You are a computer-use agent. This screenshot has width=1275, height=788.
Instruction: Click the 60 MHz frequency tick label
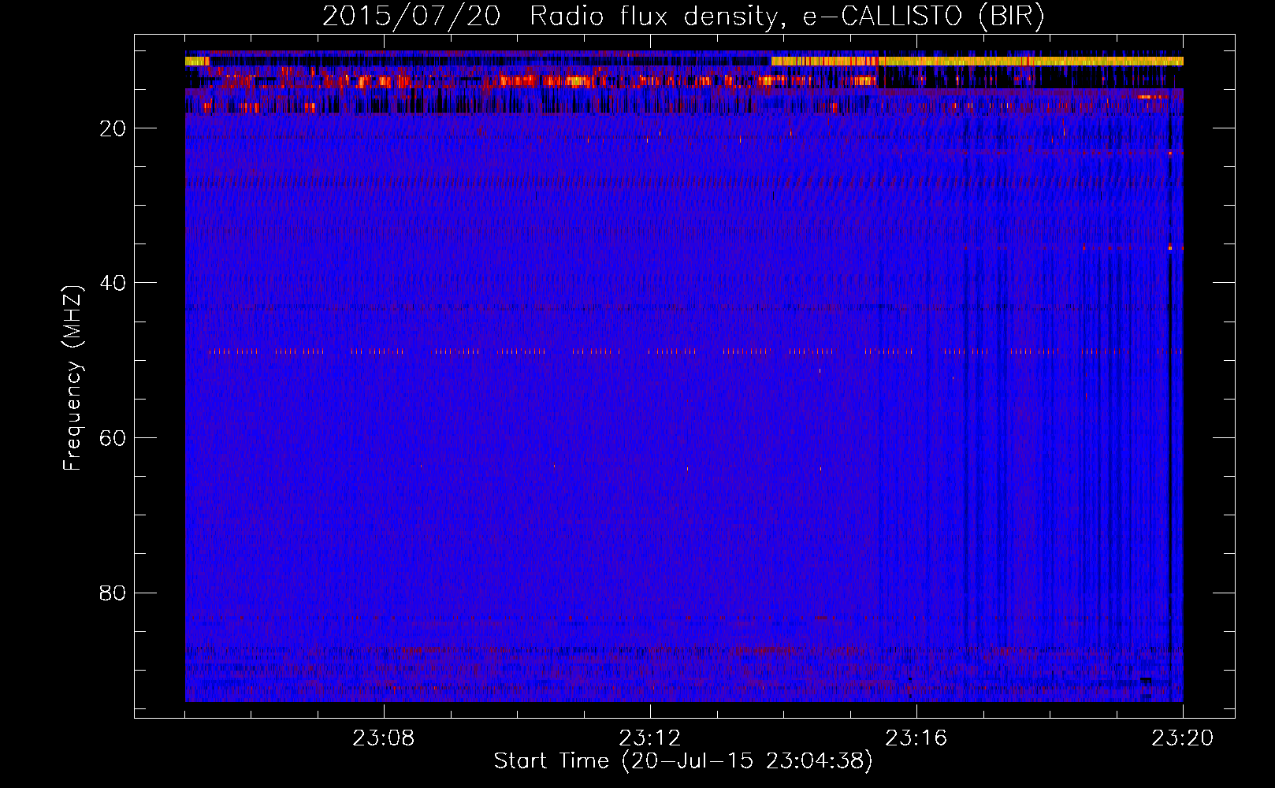pos(113,438)
